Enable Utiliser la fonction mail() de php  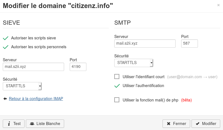point(117,100)
